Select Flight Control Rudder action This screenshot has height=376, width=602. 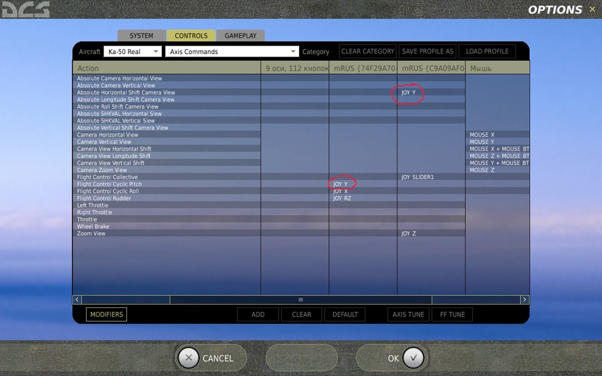(x=167, y=198)
